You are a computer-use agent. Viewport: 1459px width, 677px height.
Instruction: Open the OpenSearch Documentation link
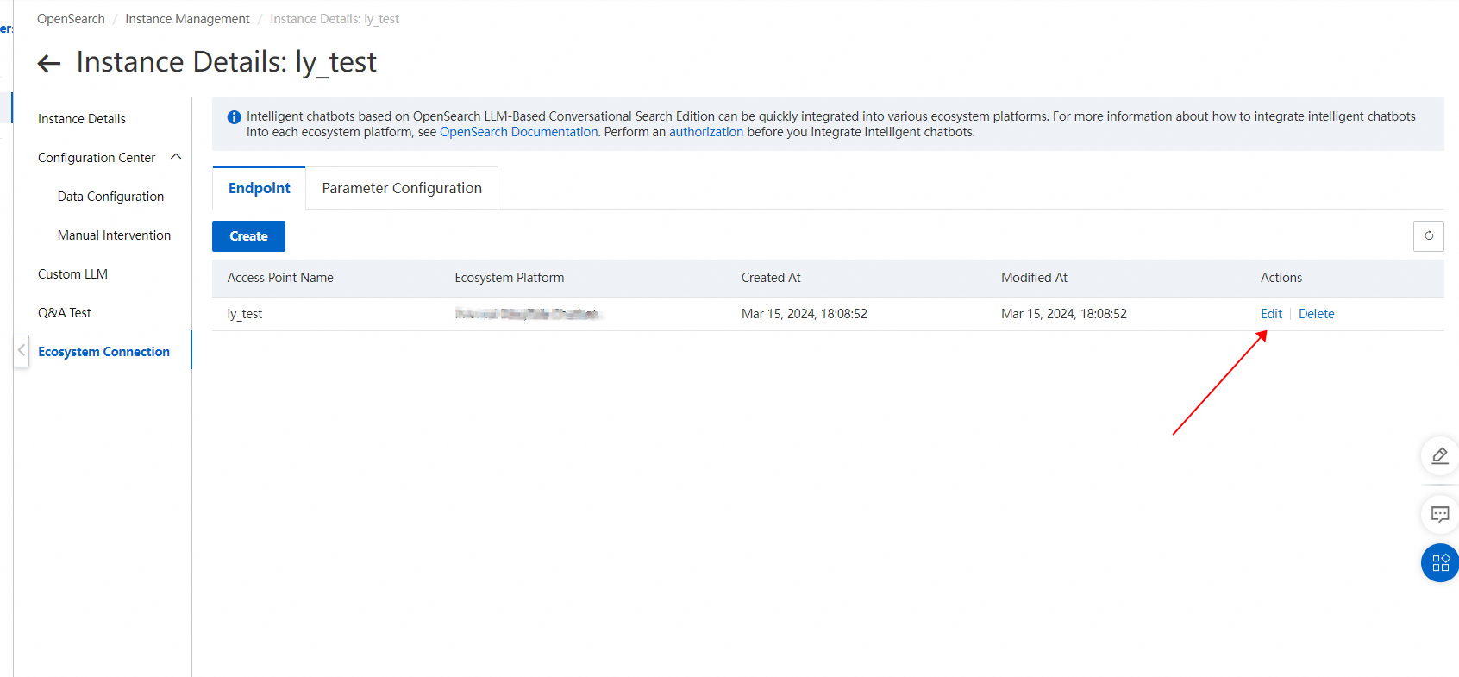point(518,132)
